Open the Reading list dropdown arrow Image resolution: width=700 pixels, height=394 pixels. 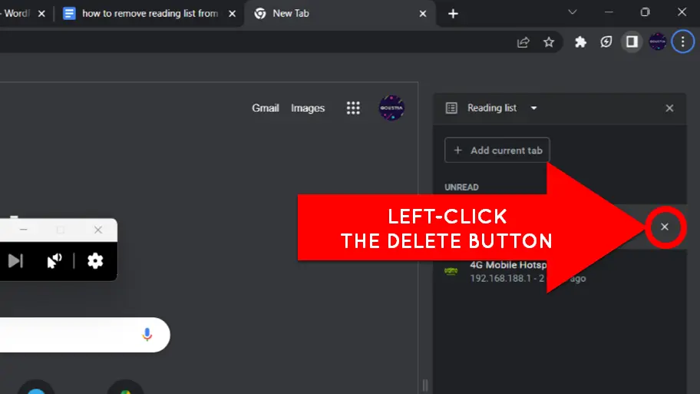coord(533,108)
